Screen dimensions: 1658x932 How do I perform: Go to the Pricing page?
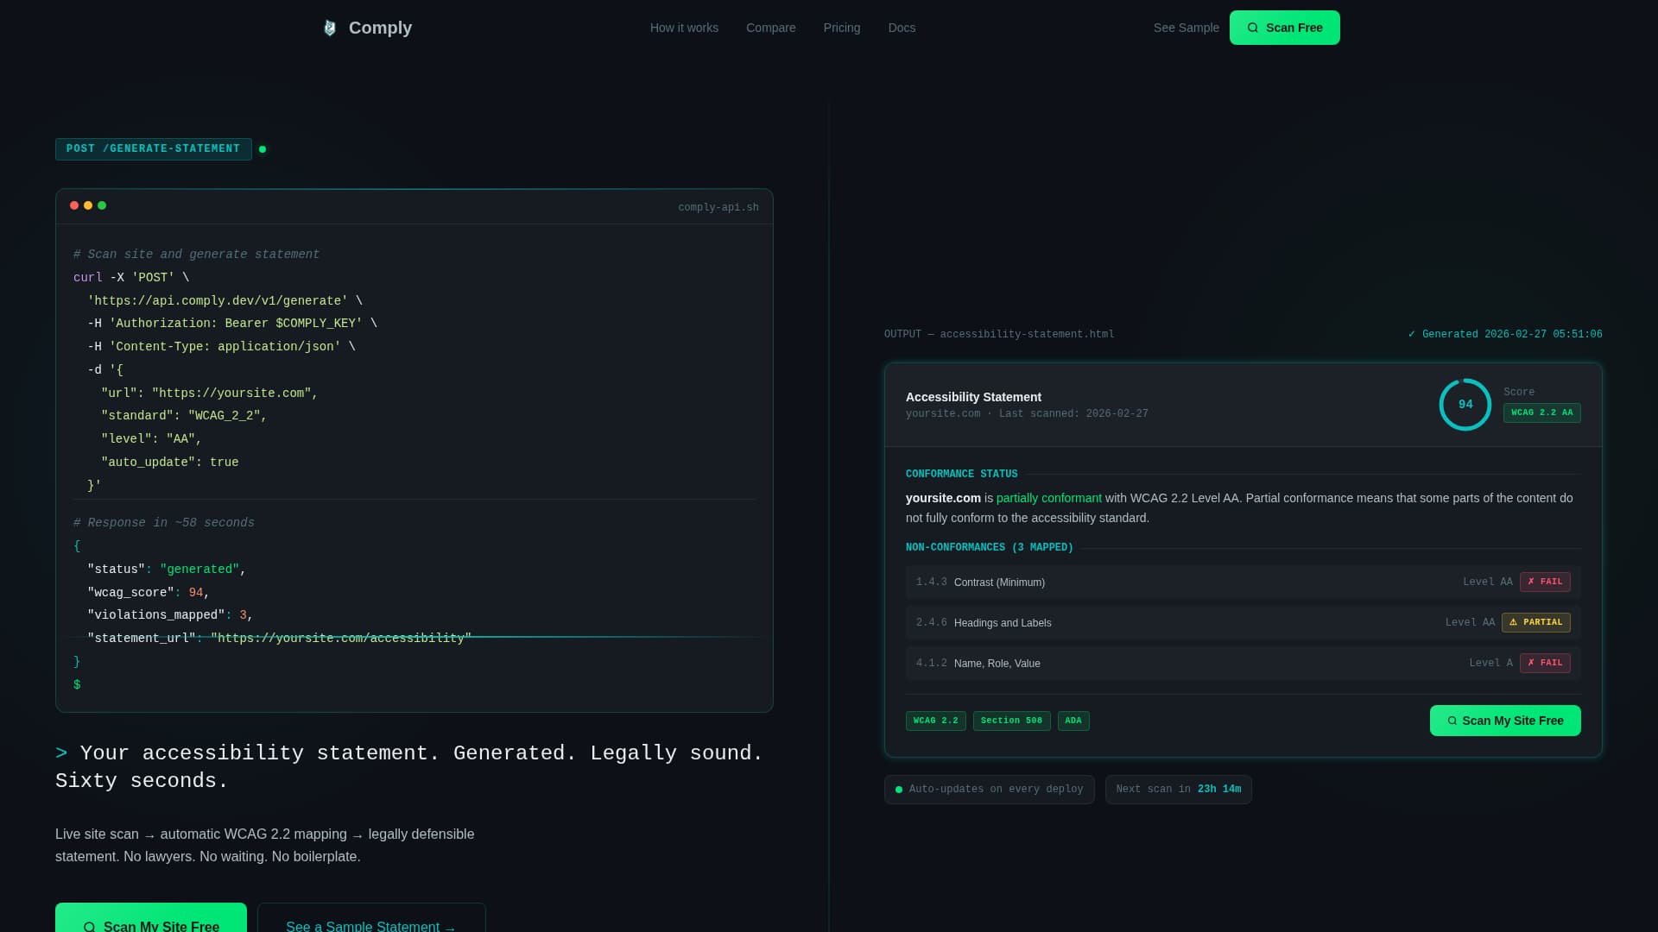tap(841, 28)
